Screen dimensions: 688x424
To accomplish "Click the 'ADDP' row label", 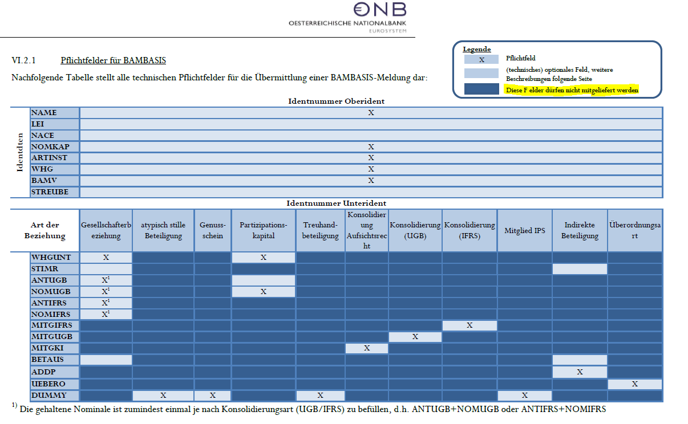I will point(55,372).
